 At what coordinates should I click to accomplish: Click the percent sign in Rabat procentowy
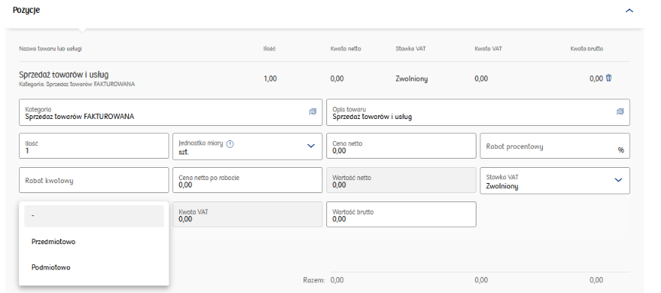(621, 150)
